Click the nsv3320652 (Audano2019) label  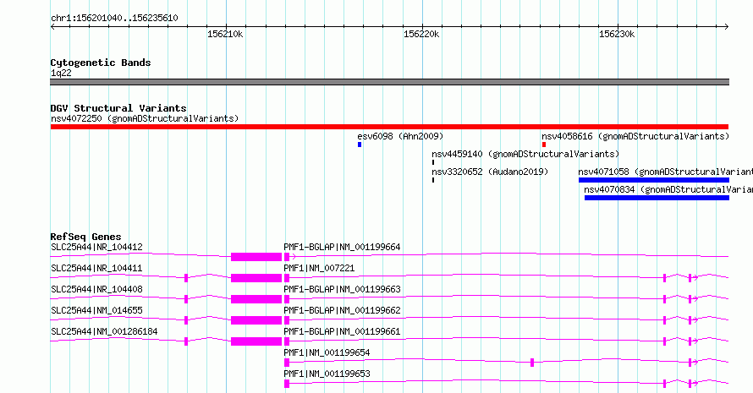coord(490,172)
